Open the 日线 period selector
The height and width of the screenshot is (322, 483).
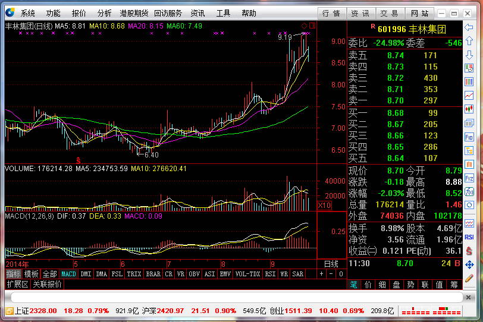tap(331, 263)
